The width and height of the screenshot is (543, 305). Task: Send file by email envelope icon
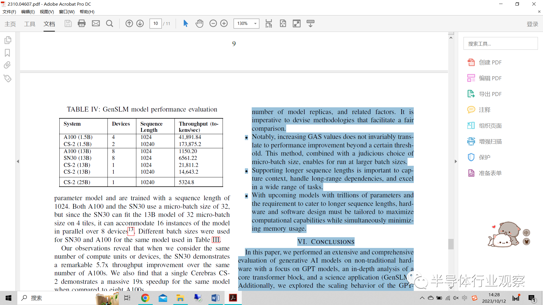coord(96,23)
